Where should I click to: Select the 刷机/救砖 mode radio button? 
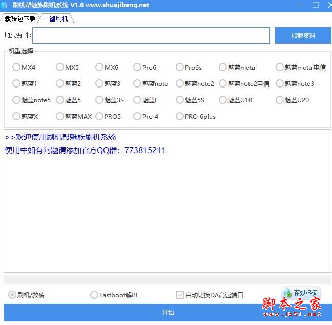[12, 295]
